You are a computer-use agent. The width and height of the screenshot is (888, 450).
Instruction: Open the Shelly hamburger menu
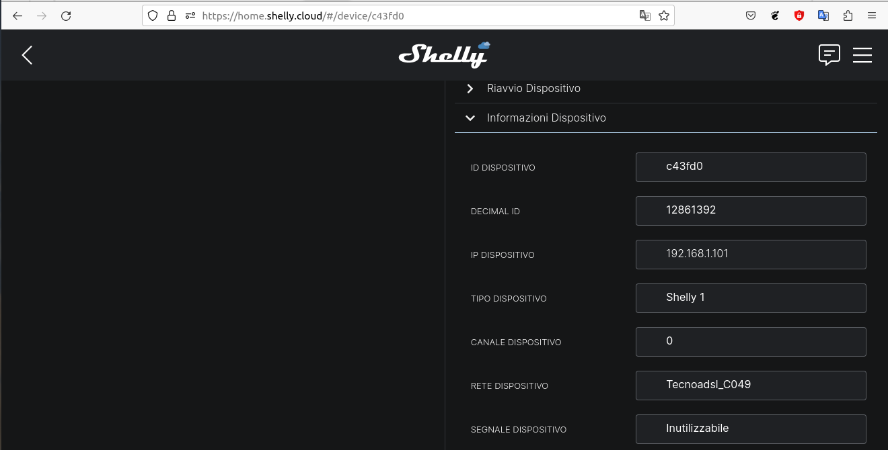point(862,55)
